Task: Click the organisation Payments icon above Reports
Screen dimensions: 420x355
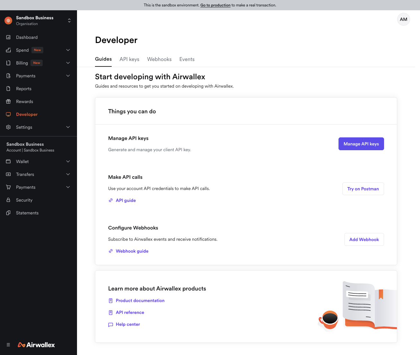Action: pyautogui.click(x=8, y=76)
